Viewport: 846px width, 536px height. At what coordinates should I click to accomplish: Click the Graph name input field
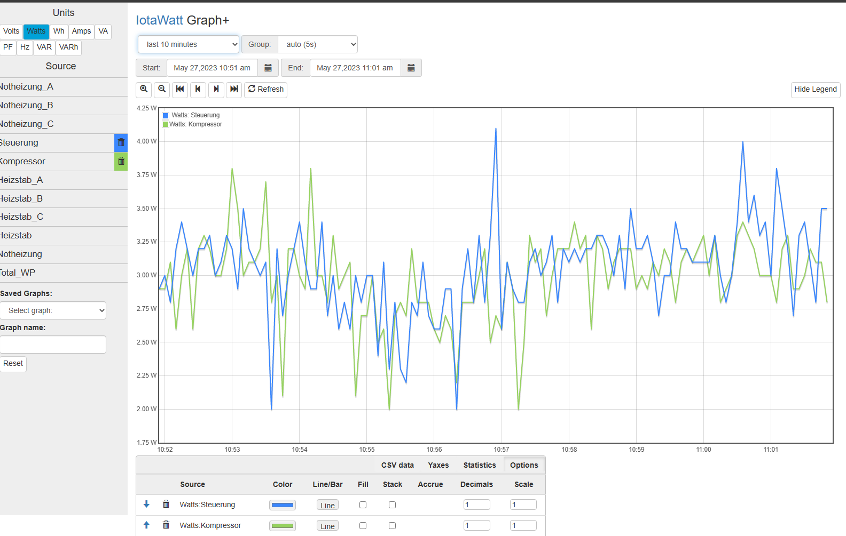53,345
